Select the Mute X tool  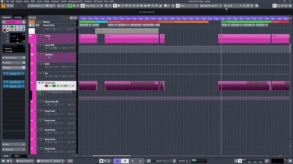point(138,6)
